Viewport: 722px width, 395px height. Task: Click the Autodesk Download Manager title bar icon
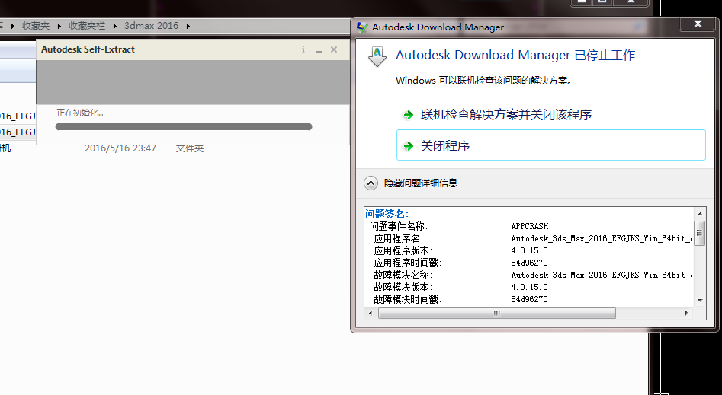click(362, 27)
